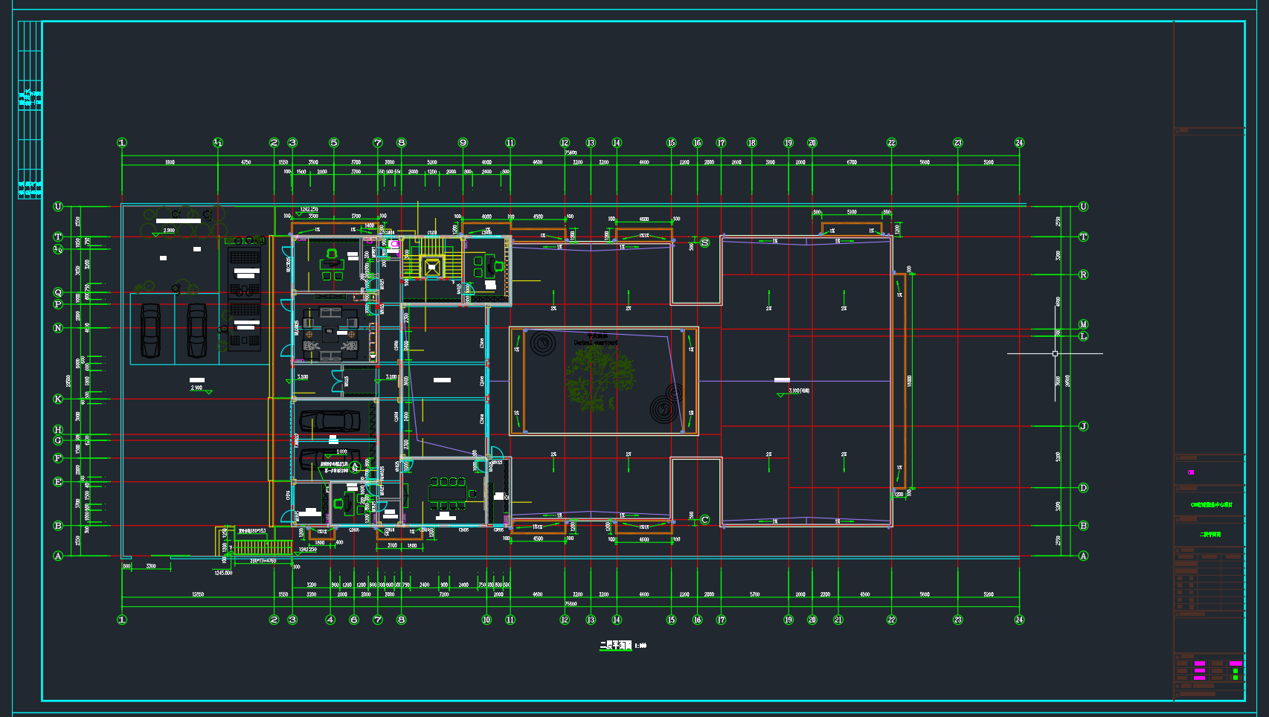Select the sofa set in lounge room
The width and height of the screenshot is (1269, 717).
tap(331, 332)
